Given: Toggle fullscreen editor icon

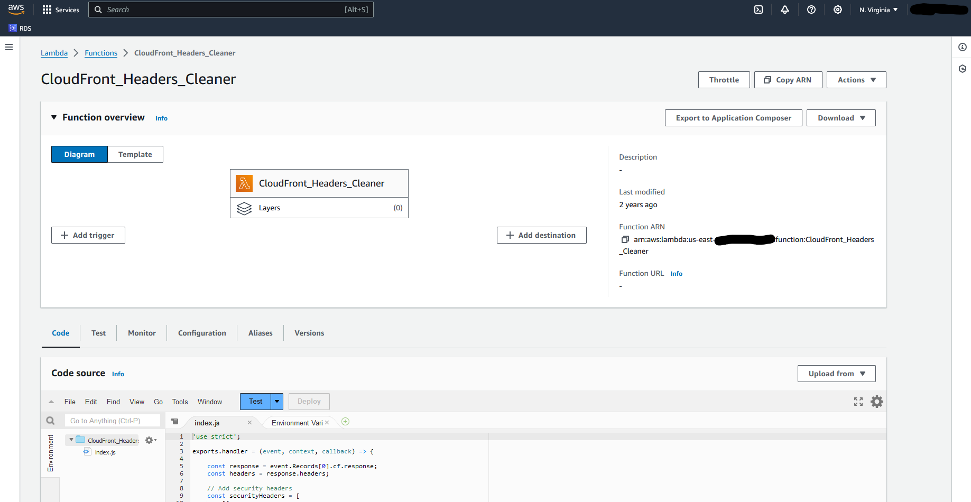Looking at the screenshot, I should click(858, 402).
